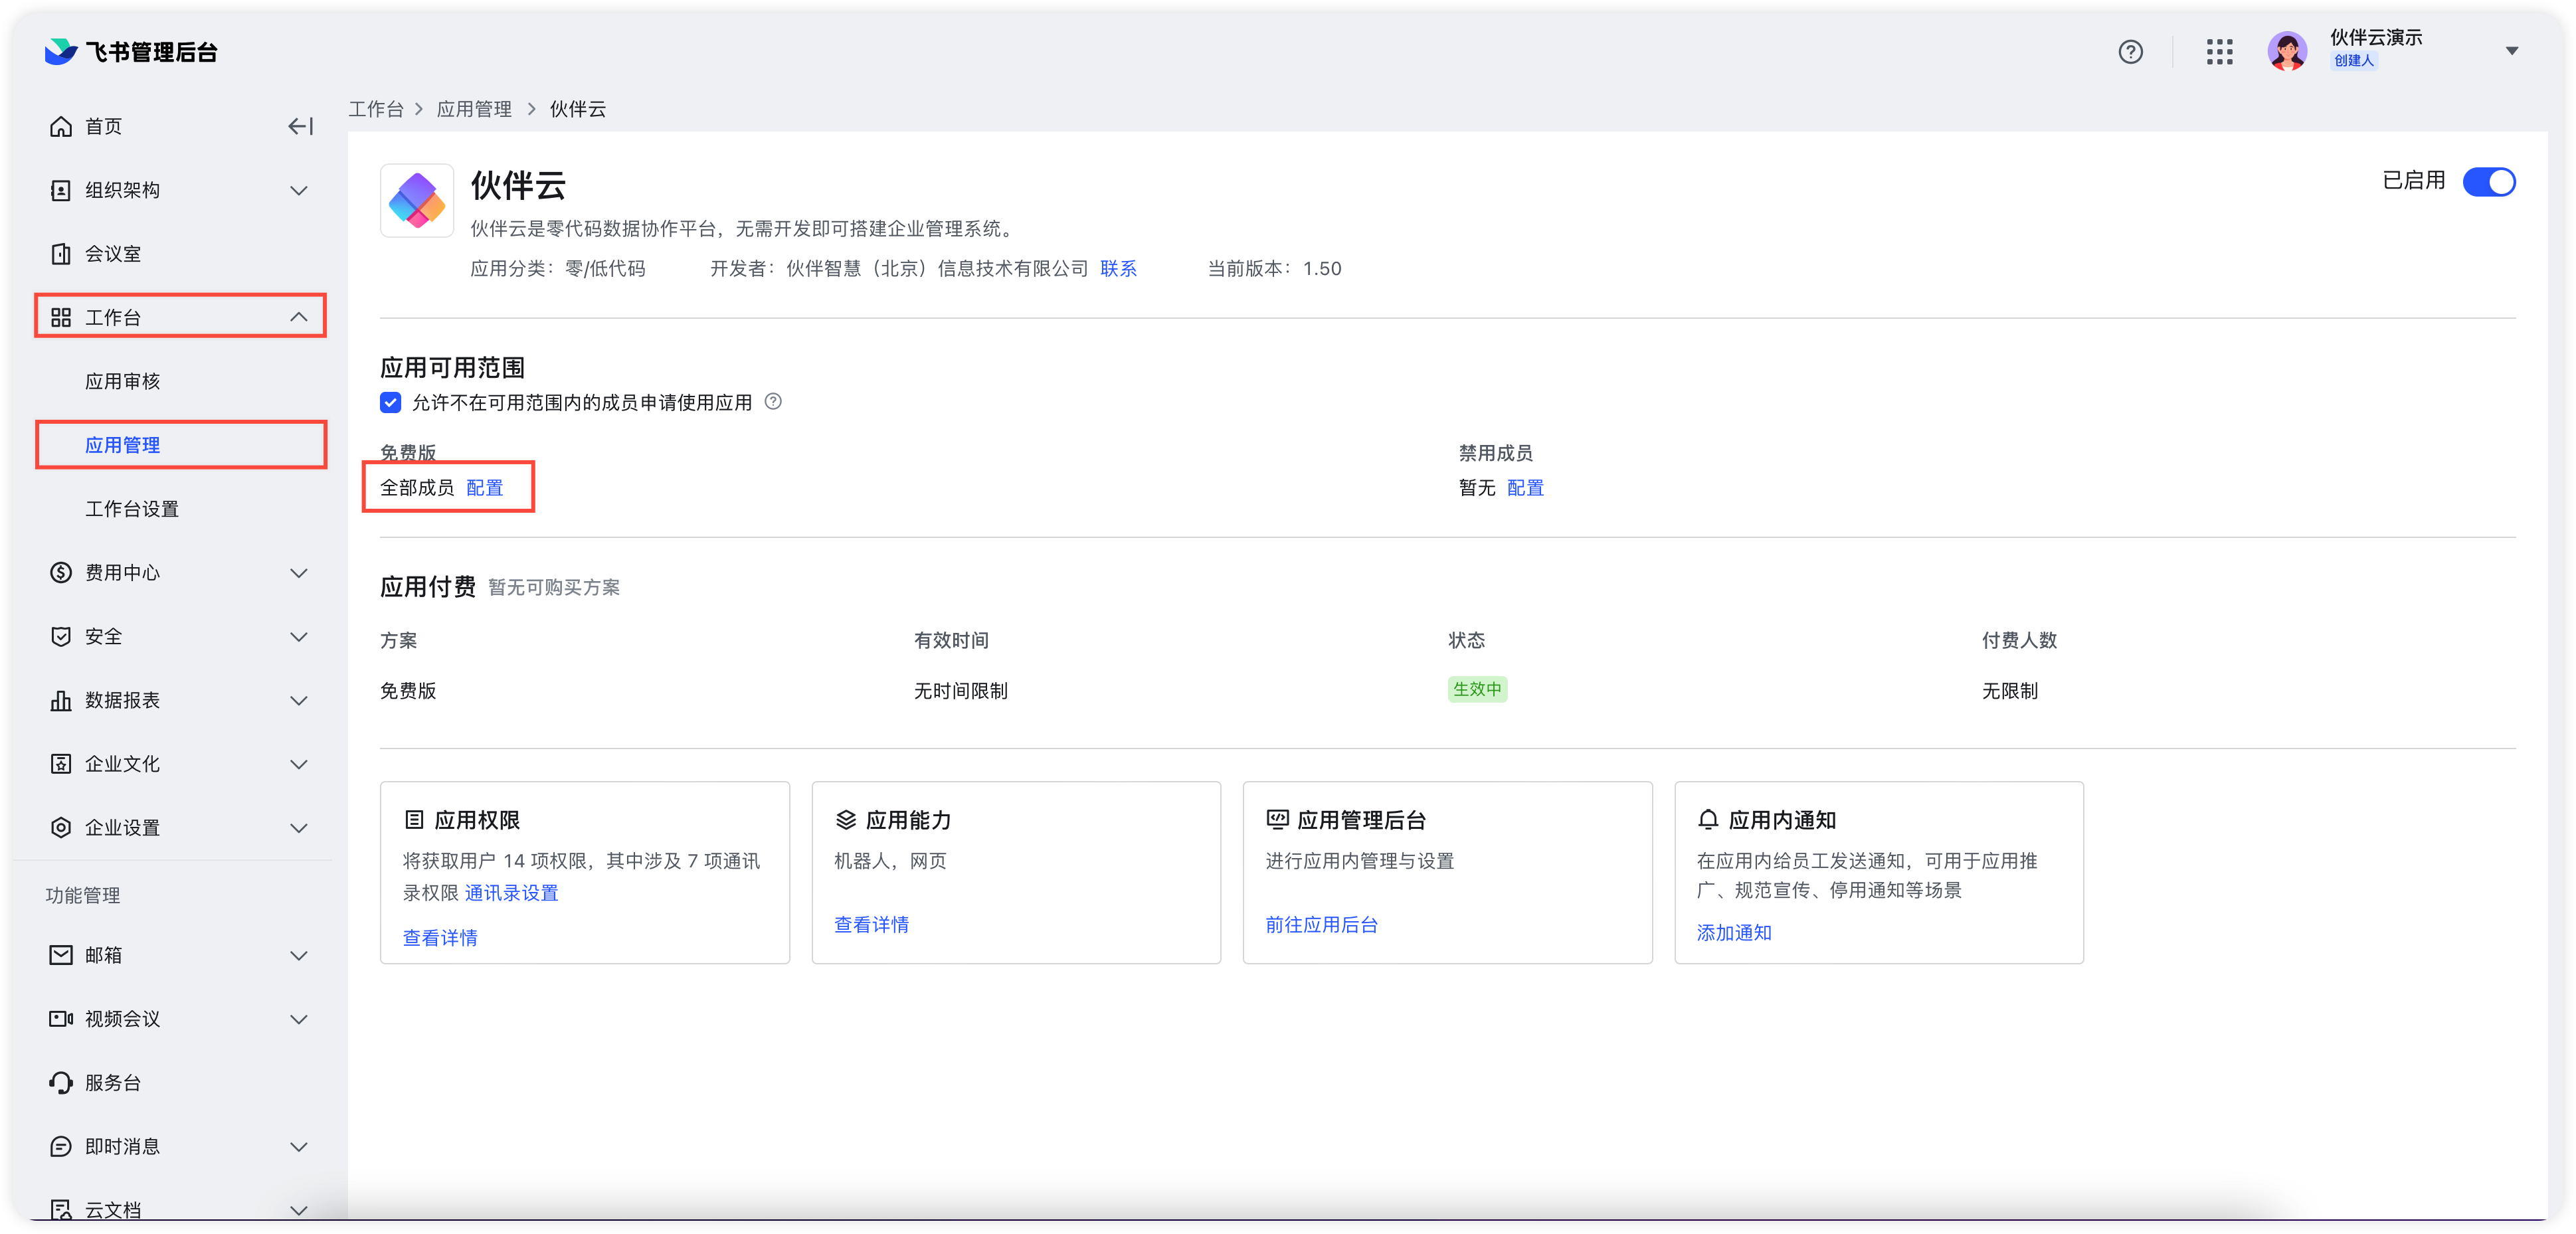Click 工作台 in the breadcrumb

[376, 109]
